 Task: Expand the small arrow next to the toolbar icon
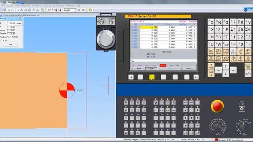pyautogui.click(x=53, y=10)
